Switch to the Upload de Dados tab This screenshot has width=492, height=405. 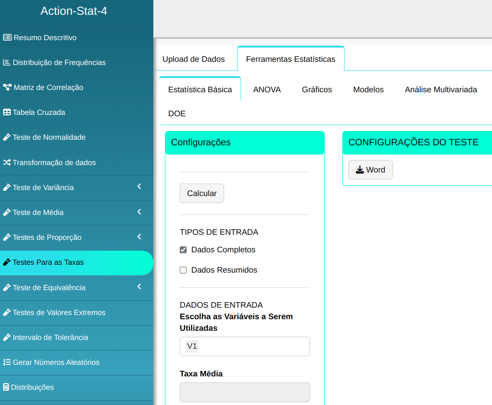194,60
